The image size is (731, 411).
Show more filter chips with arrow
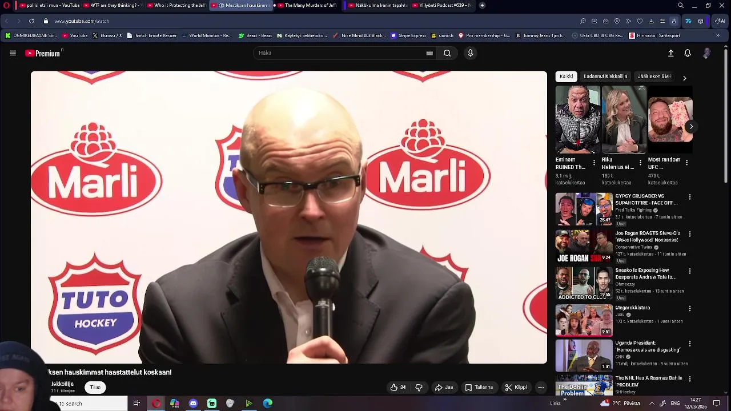[x=684, y=78]
